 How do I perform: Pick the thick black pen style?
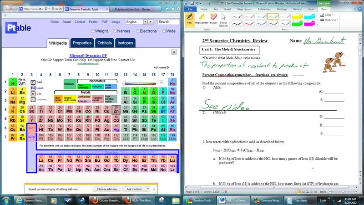[237, 24]
